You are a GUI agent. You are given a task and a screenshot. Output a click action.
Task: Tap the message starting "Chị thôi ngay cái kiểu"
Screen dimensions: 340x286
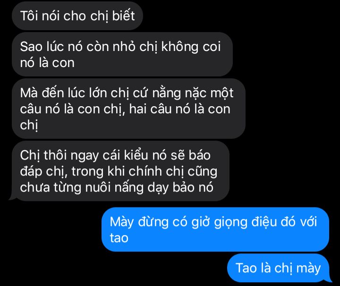pyautogui.click(x=121, y=171)
